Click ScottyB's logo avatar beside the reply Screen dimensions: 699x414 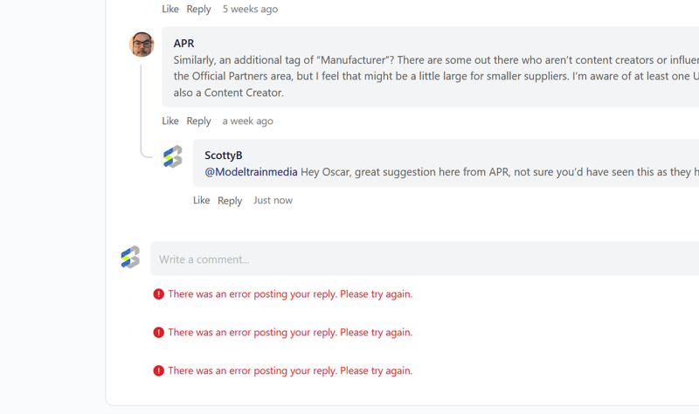click(173, 156)
